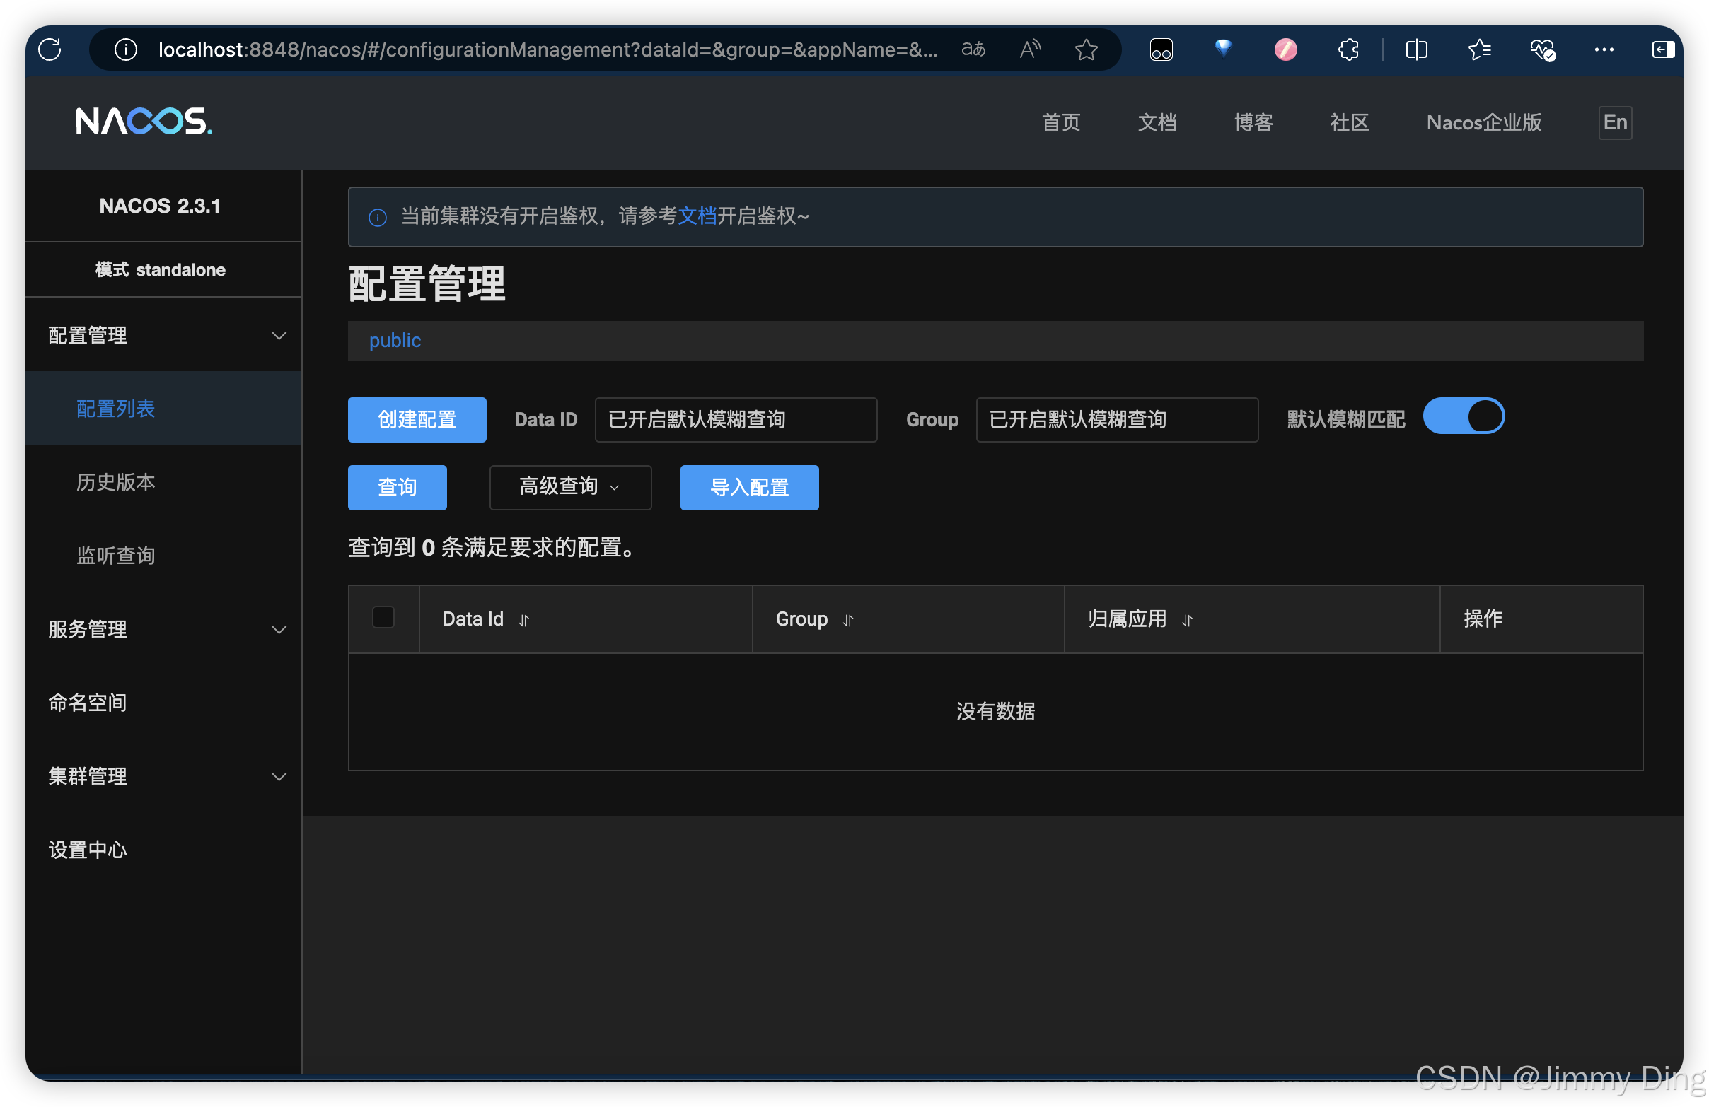The width and height of the screenshot is (1709, 1107).
Task: Open the browser essentials heart icon
Action: 1542,49
